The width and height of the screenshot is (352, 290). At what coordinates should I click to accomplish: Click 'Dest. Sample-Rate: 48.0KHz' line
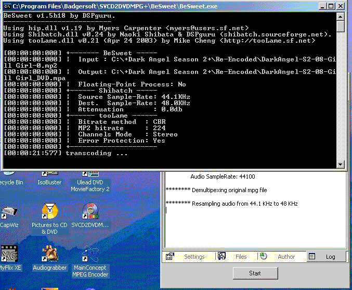click(134, 103)
